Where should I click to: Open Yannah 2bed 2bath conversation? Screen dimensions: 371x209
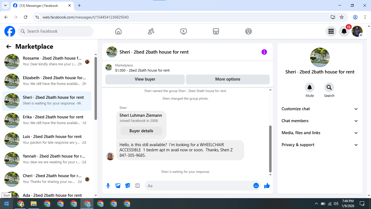[47, 159]
